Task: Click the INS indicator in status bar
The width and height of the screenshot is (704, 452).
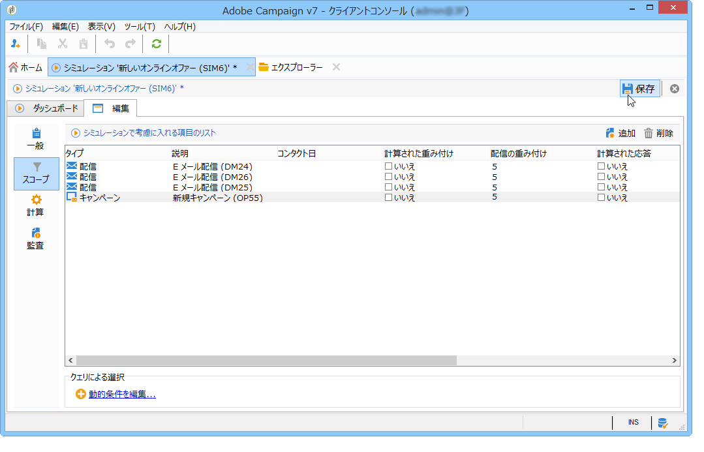Action: pos(633,423)
